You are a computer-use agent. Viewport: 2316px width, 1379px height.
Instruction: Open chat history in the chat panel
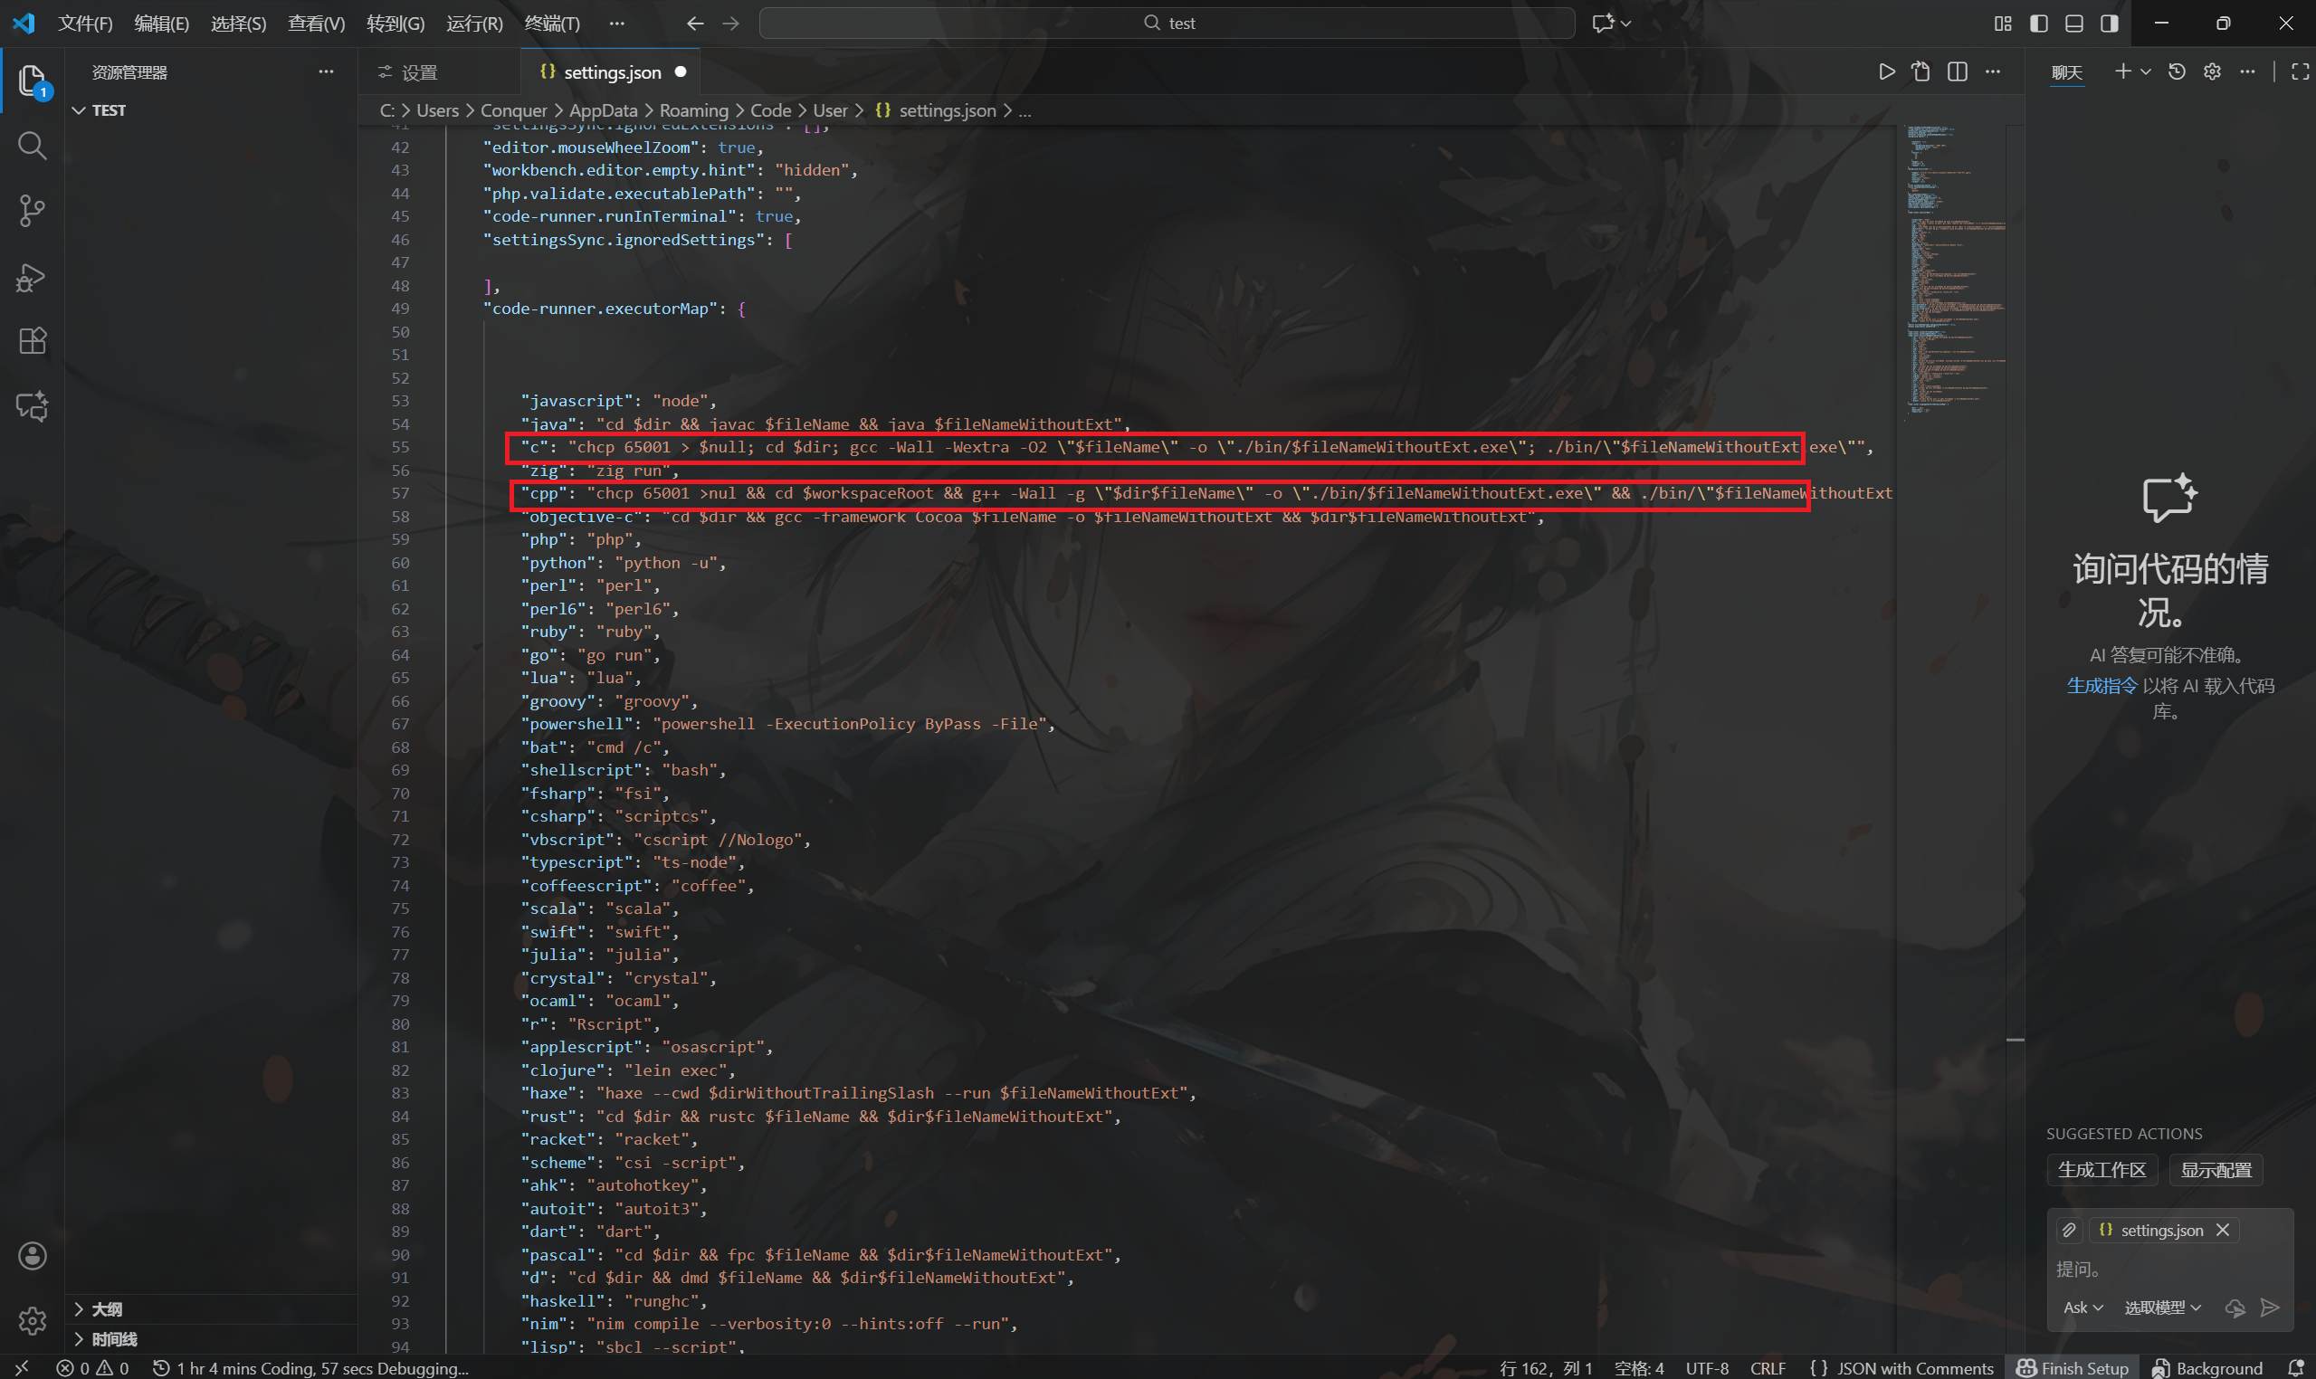click(x=2177, y=71)
